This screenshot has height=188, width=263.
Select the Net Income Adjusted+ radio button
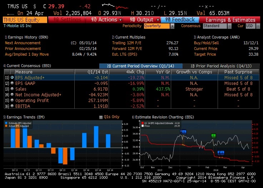12,95
